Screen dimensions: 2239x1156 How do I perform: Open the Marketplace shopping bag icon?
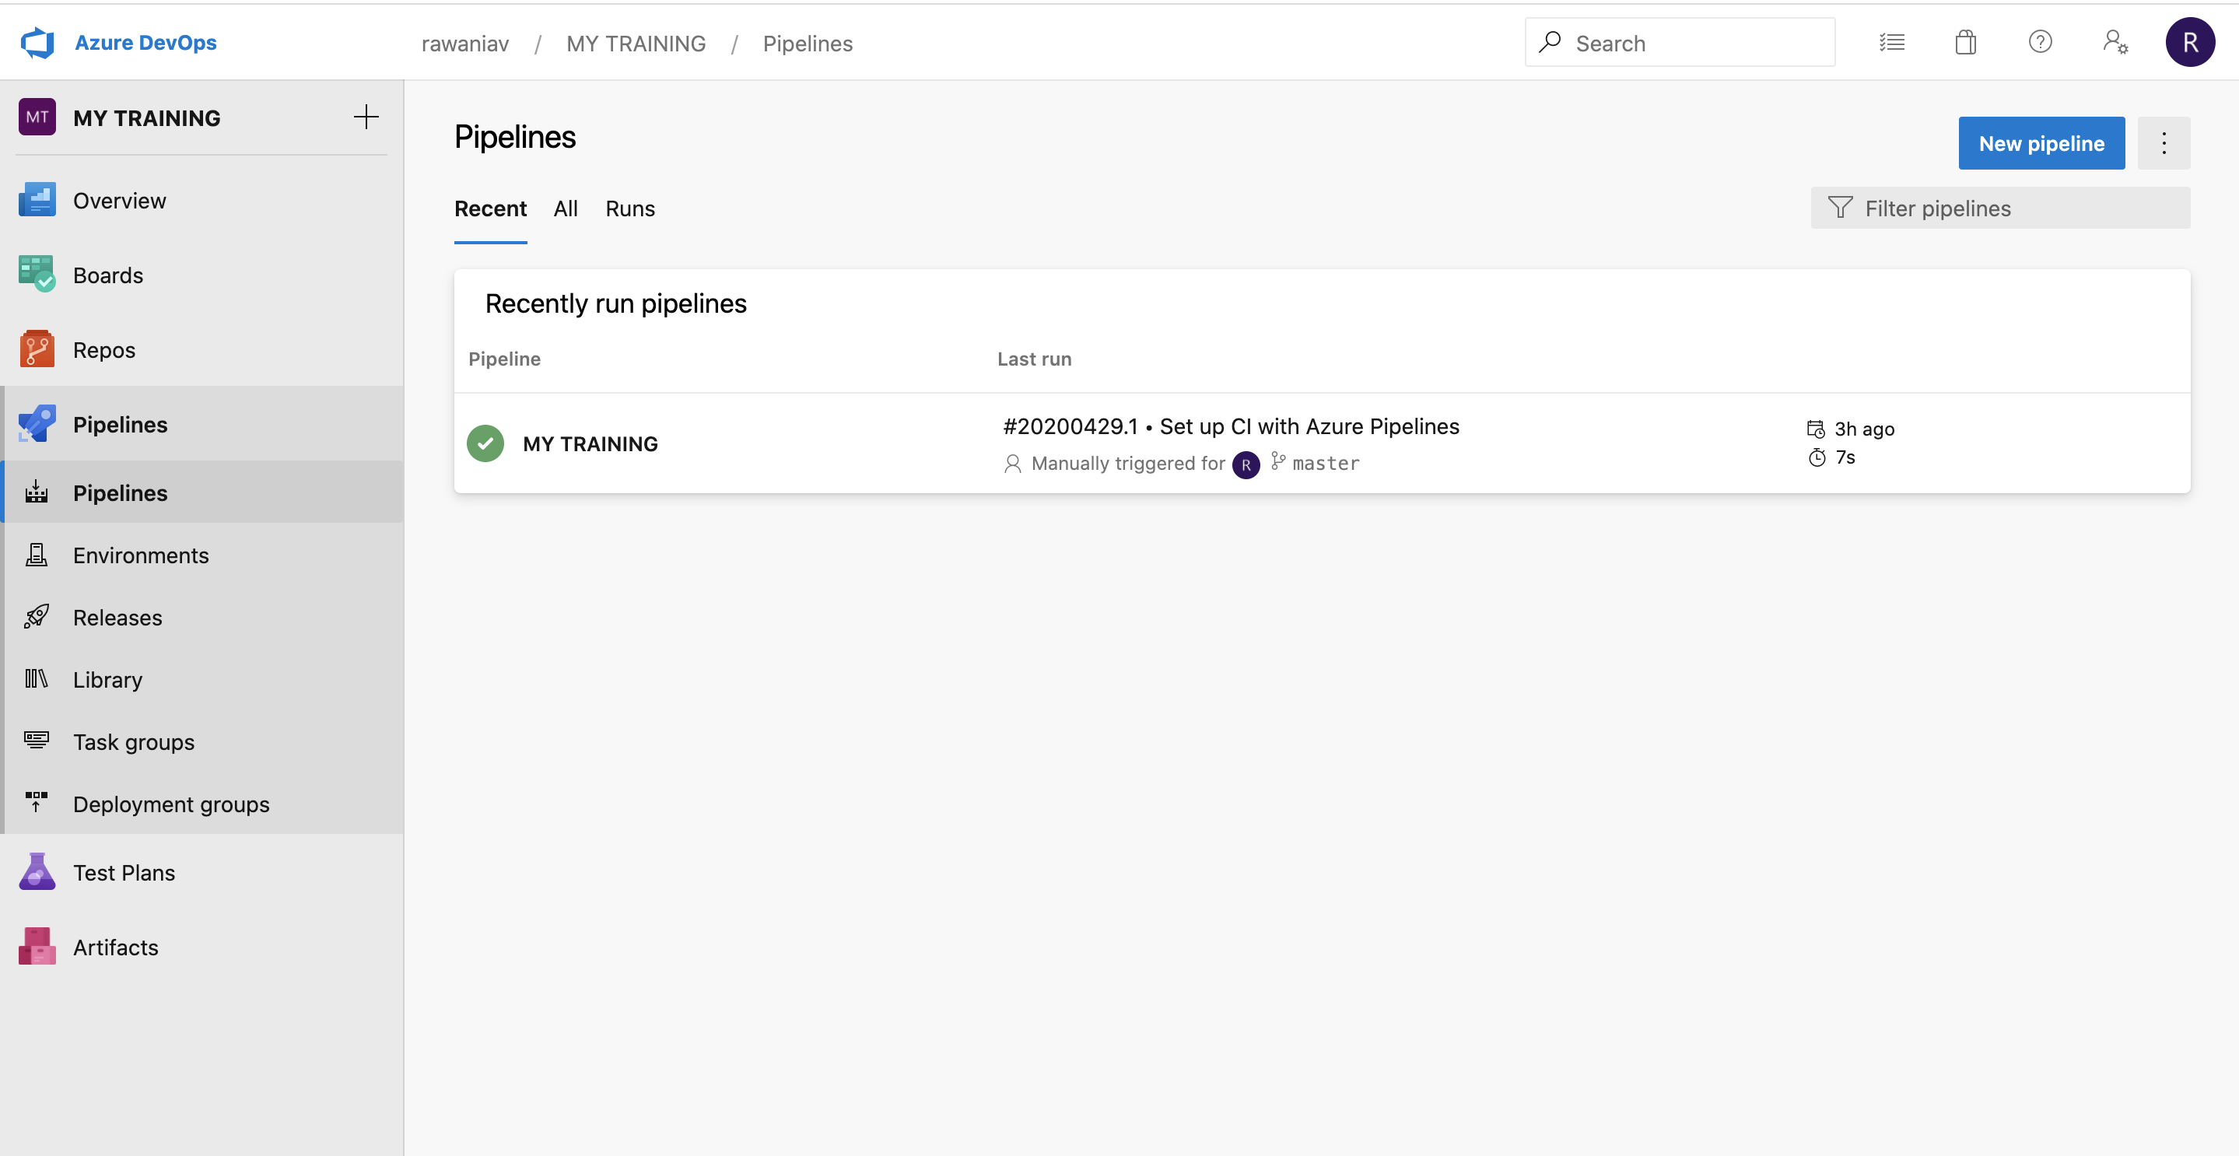pos(1966,42)
